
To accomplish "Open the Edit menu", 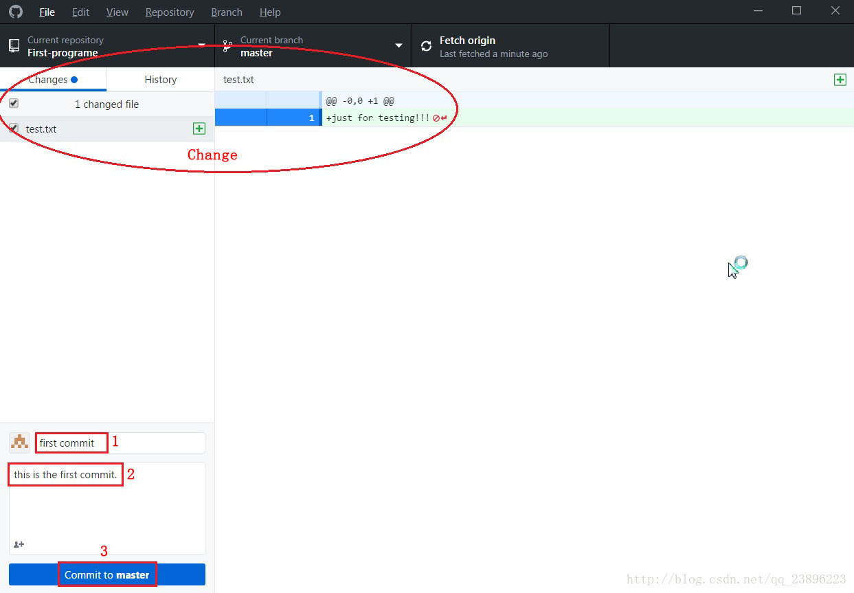I will coord(80,12).
